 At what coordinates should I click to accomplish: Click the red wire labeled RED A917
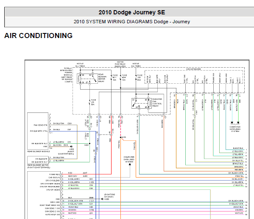point(87,174)
